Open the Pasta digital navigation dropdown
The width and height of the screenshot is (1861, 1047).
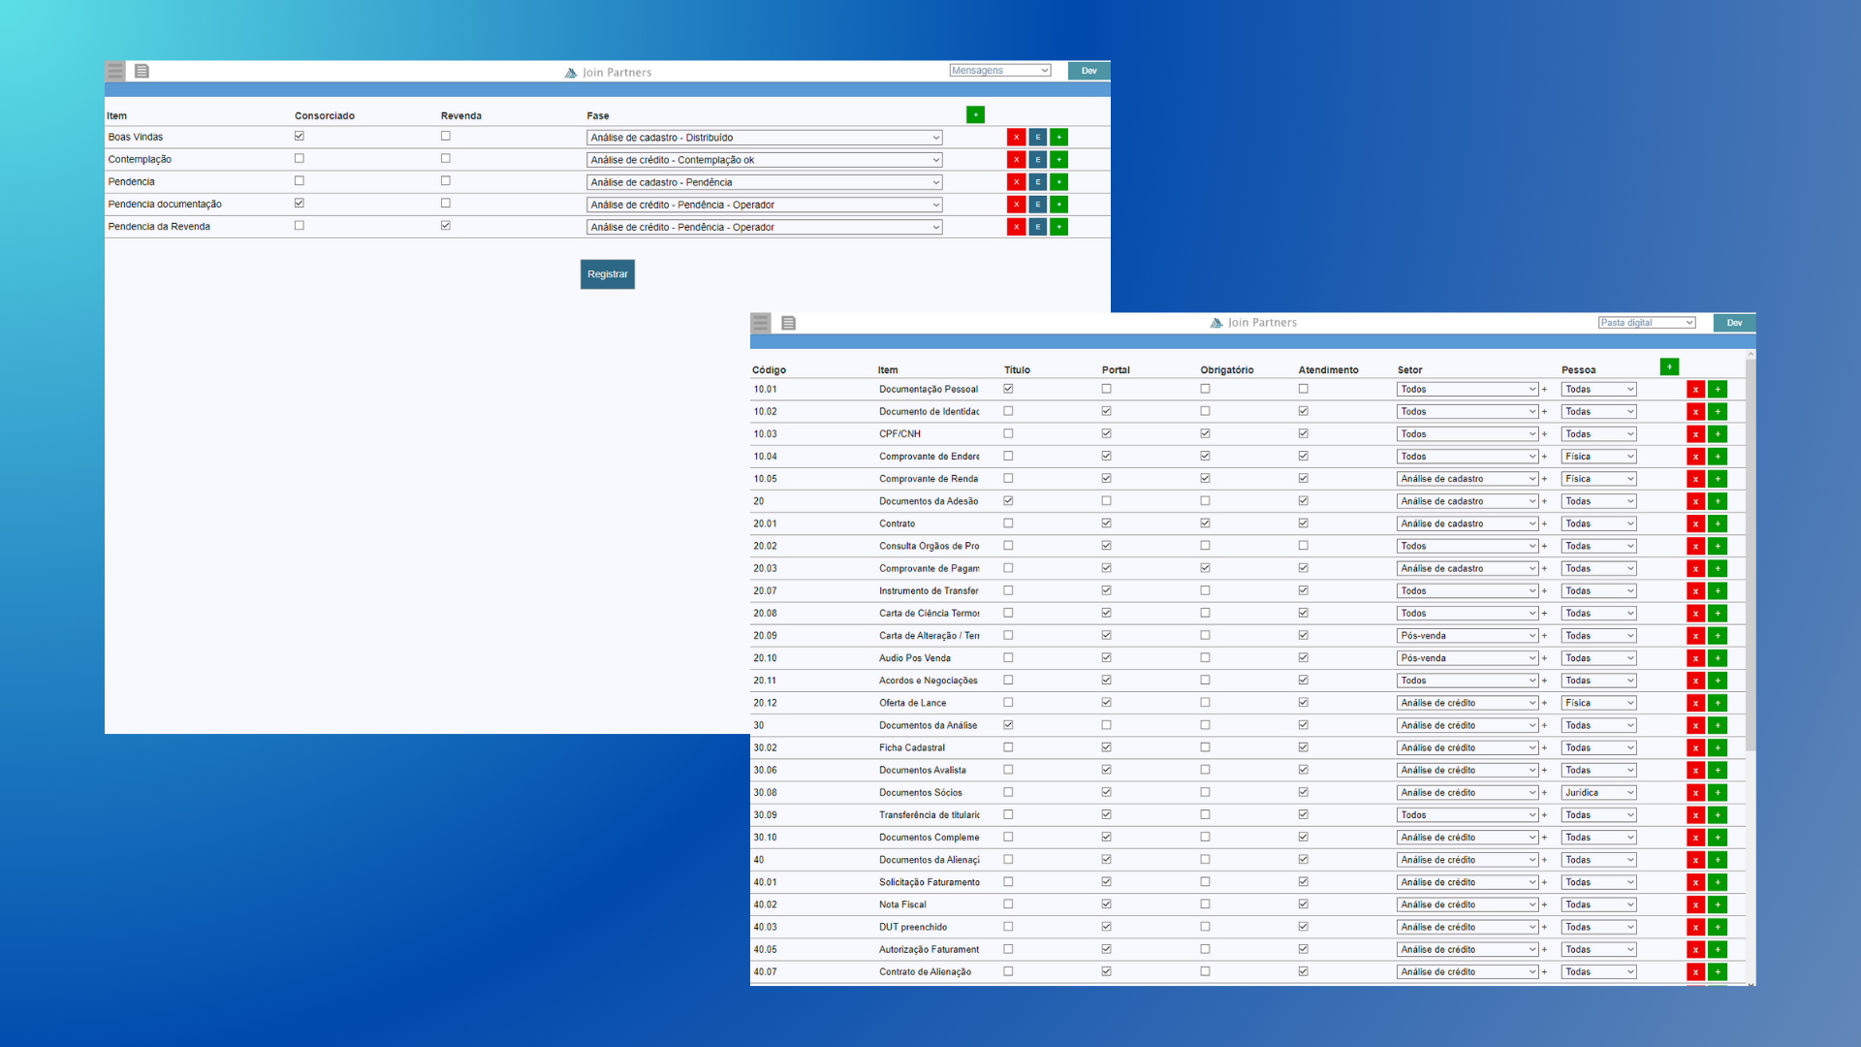tap(1646, 323)
